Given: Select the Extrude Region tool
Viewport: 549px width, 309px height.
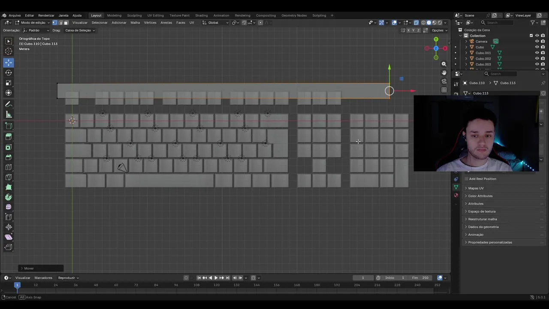Looking at the screenshot, I should (9, 137).
